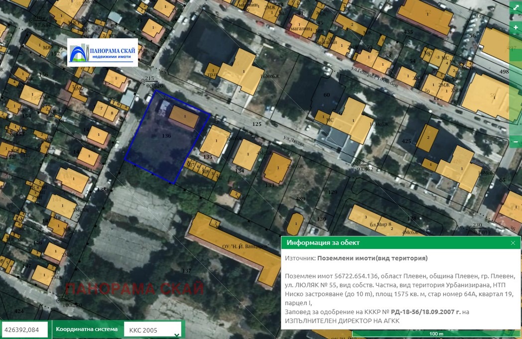Select the large parcel labeled 137
Screen dimensions: 522x339
187,270
